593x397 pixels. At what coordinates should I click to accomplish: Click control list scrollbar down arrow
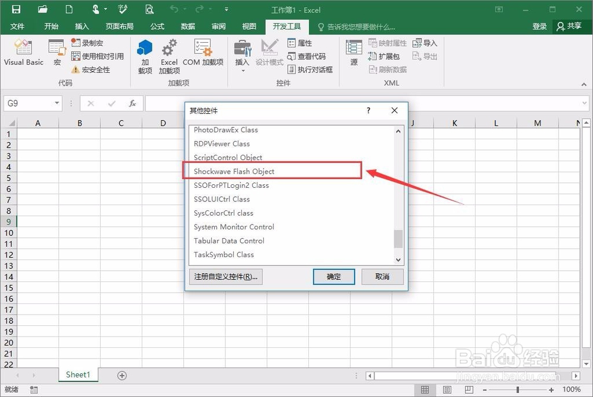point(398,260)
